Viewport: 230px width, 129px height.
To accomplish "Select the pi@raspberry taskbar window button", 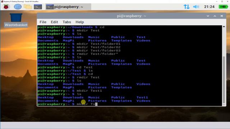I will (x=68, y=7).
